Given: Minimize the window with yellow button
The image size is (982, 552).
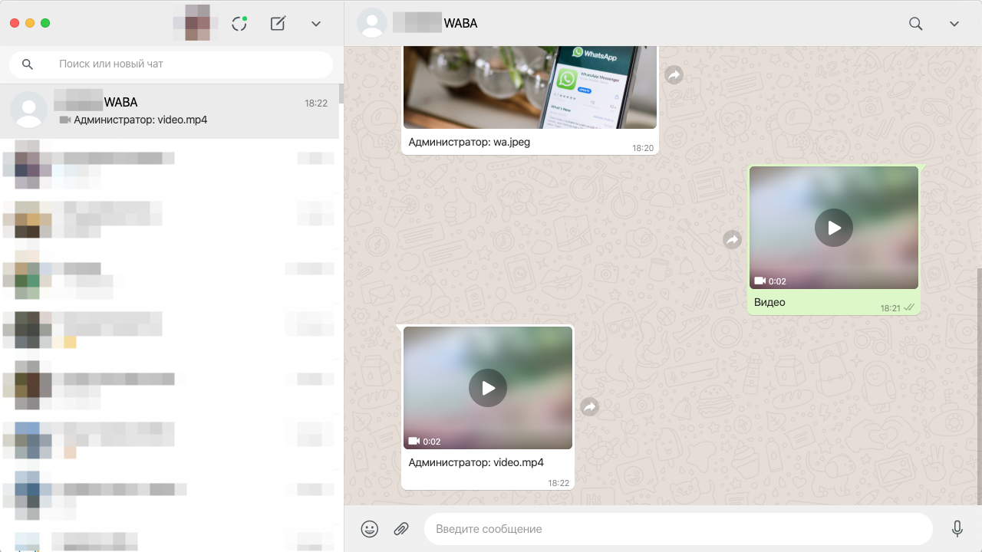Looking at the screenshot, I should click(x=30, y=23).
